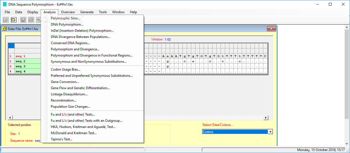The height and width of the screenshot is (153, 350).
Task: Click main window vertical scrollbar up arrow
Action: tap(347, 27)
